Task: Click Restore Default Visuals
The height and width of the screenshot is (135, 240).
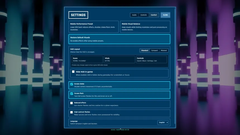Action: [119, 39]
